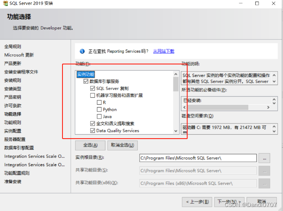Uncheck the SQL Server 复制 checkbox
This screenshot has width=283, height=211.
click(93, 88)
